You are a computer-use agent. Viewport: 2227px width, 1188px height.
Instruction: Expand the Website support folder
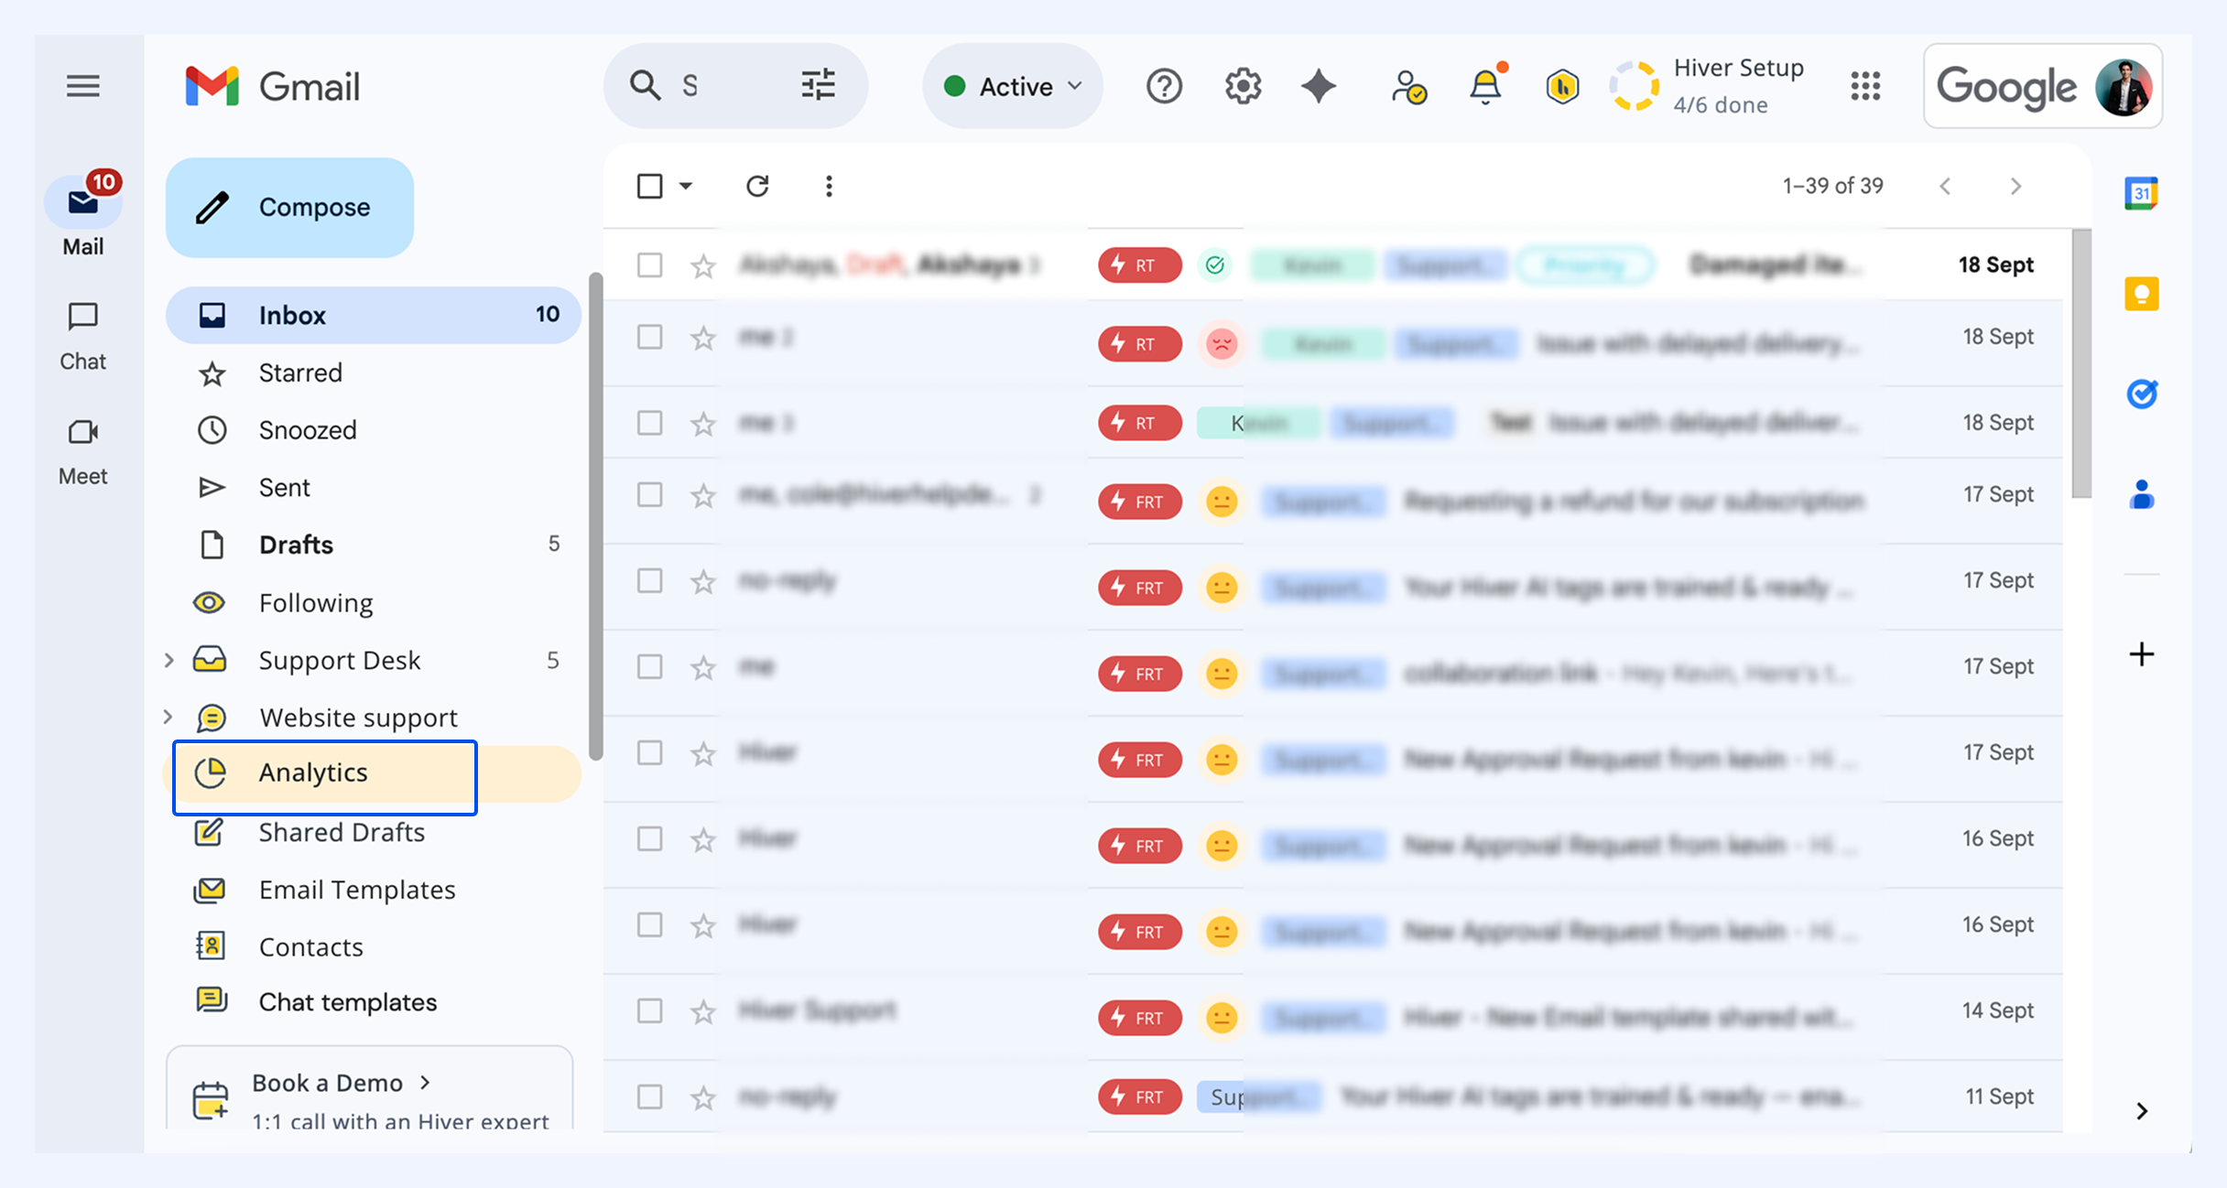(168, 717)
